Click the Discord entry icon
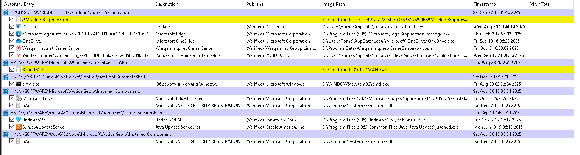 (19, 27)
